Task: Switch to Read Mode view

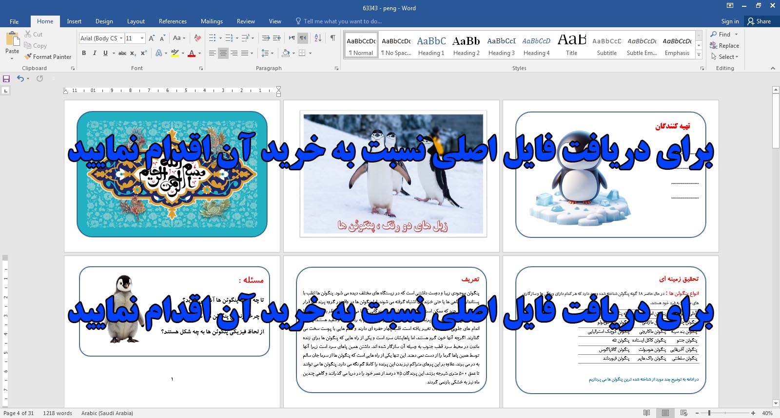Action: pos(646,413)
